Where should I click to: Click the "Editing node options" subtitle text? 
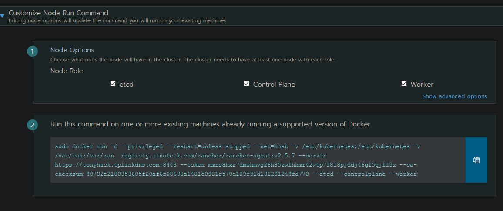117,20
